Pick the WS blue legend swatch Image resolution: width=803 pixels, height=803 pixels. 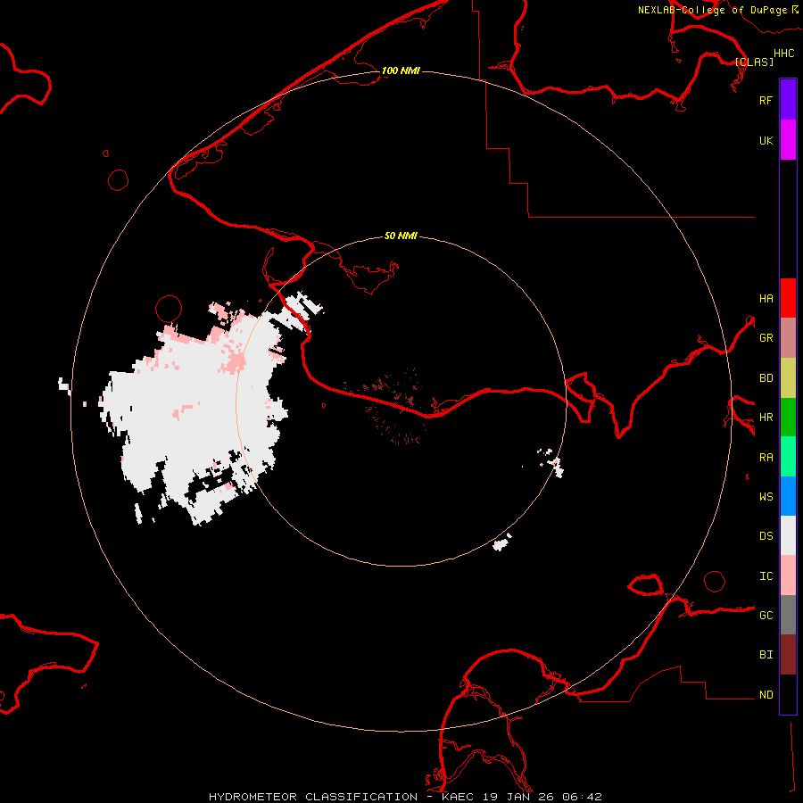(788, 496)
